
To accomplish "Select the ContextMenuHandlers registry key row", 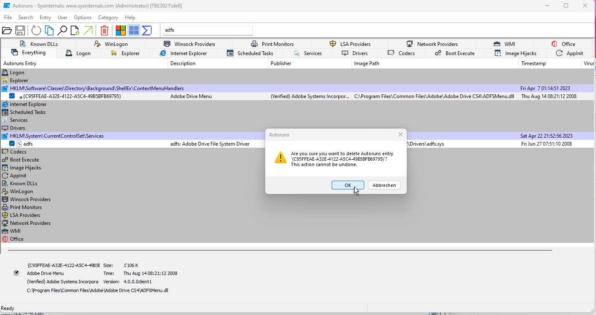I will (297, 88).
